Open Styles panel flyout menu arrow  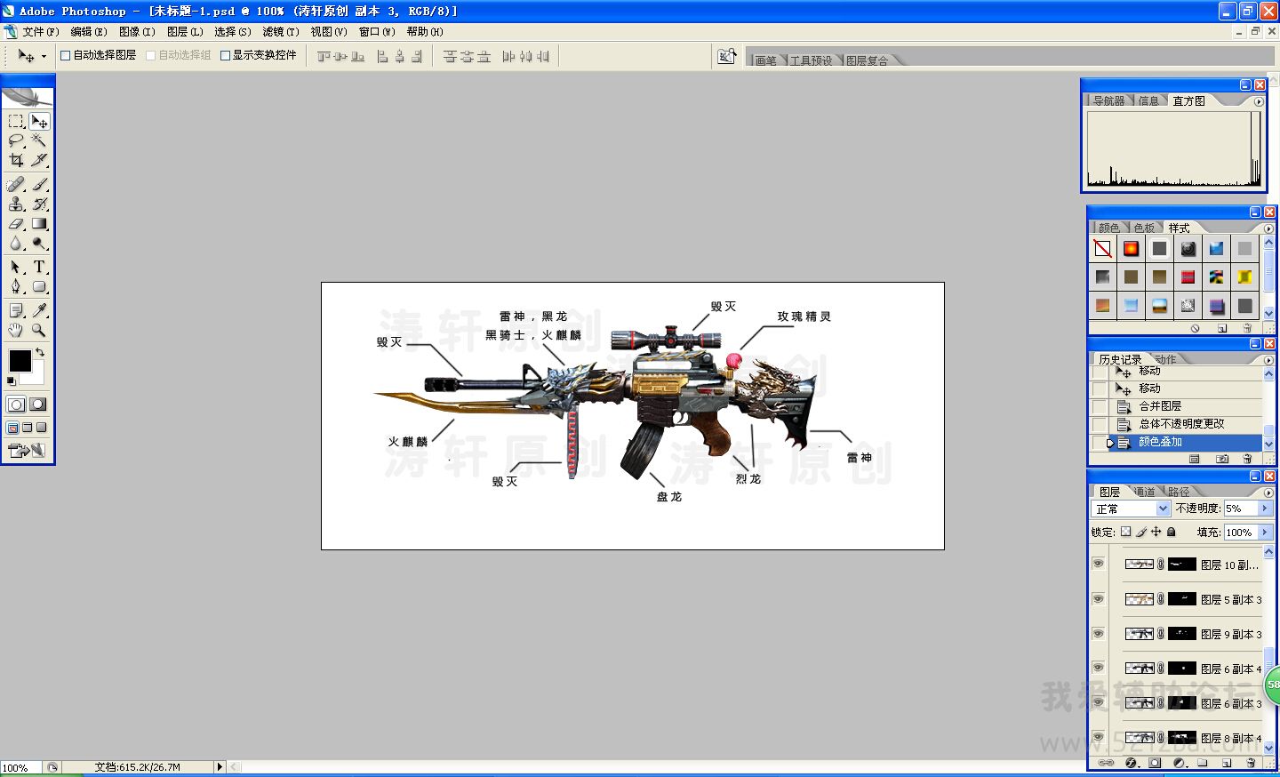[1268, 228]
